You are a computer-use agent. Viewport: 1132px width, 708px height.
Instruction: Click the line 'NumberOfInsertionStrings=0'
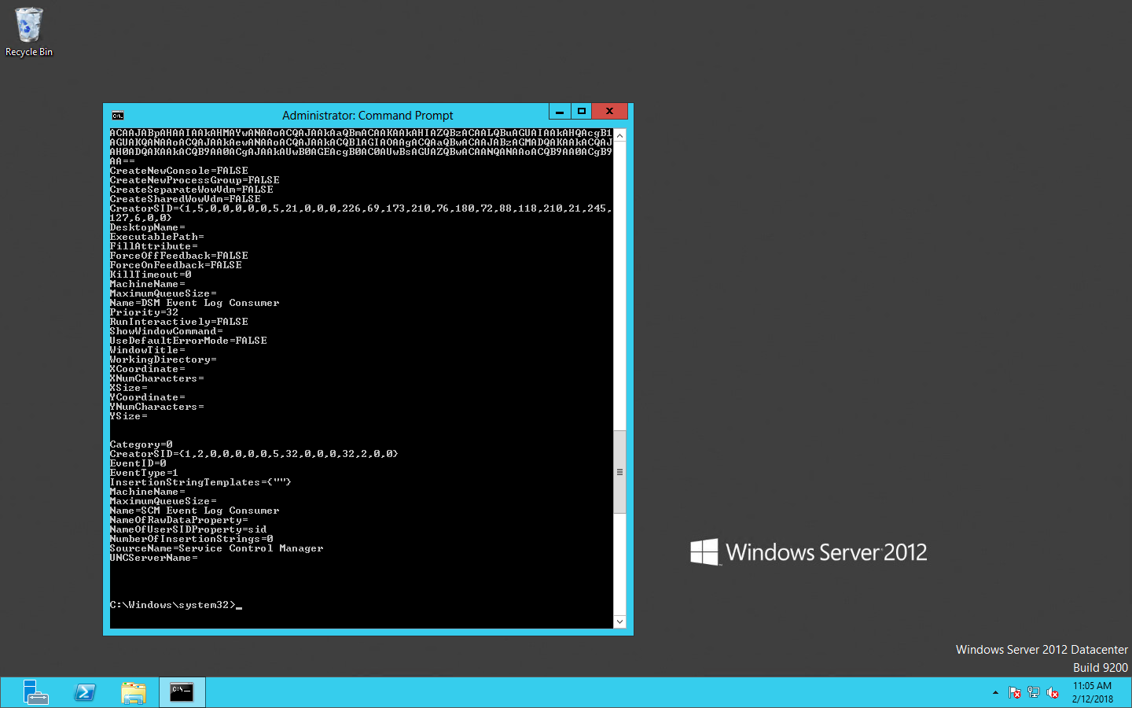click(x=191, y=539)
